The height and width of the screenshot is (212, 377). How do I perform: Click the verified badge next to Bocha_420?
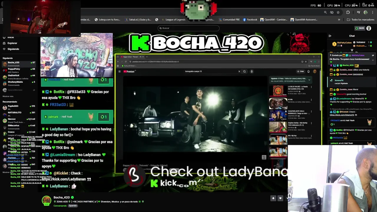[x=72, y=198]
